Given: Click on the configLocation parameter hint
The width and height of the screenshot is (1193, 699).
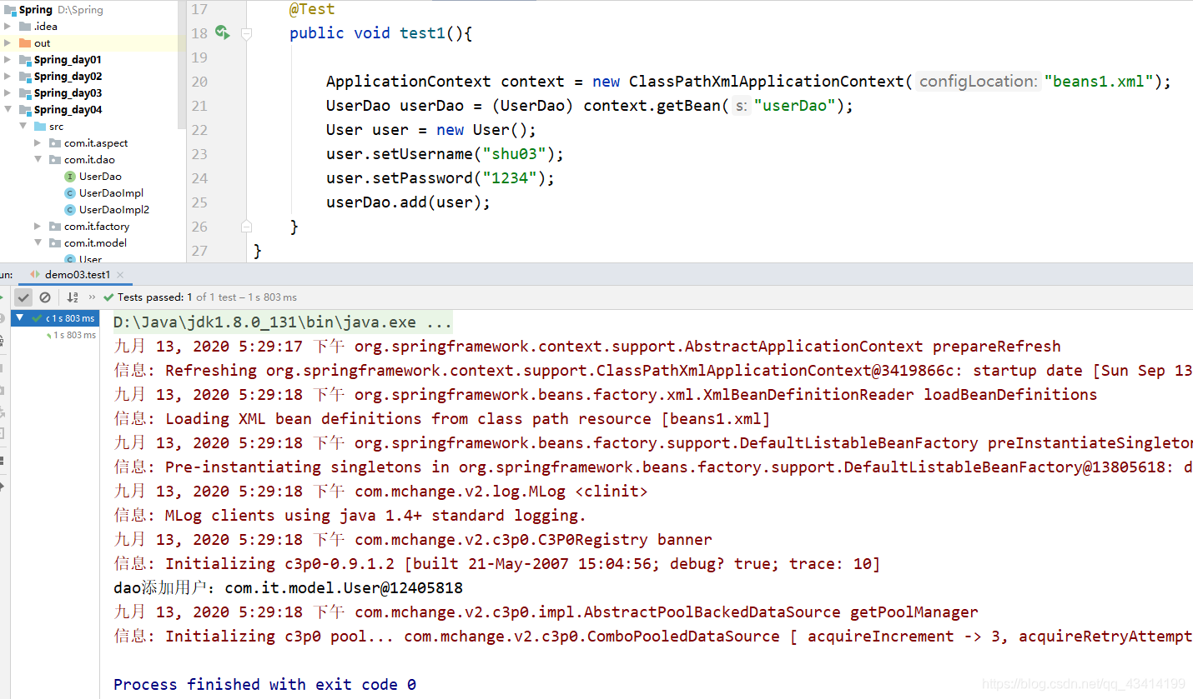Looking at the screenshot, I should tap(978, 81).
